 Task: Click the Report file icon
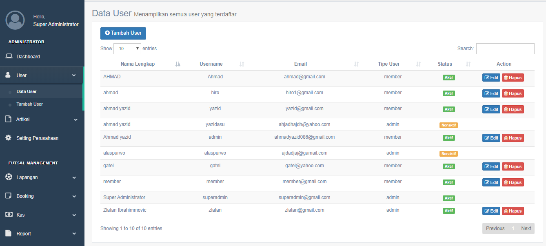pos(9,233)
